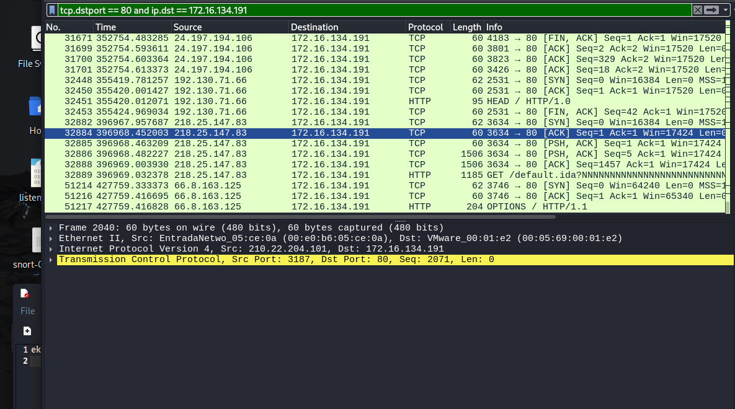Viewport: 735px width, 409px height.
Task: Select packet 32451 HEAD / HTTP/1.0 row
Action: pyautogui.click(x=385, y=101)
